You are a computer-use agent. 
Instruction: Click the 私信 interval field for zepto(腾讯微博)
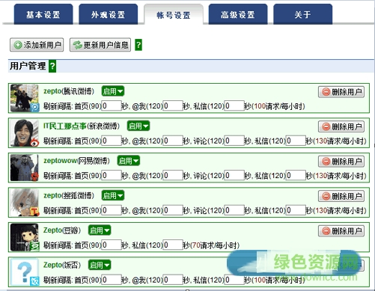[x=234, y=106]
